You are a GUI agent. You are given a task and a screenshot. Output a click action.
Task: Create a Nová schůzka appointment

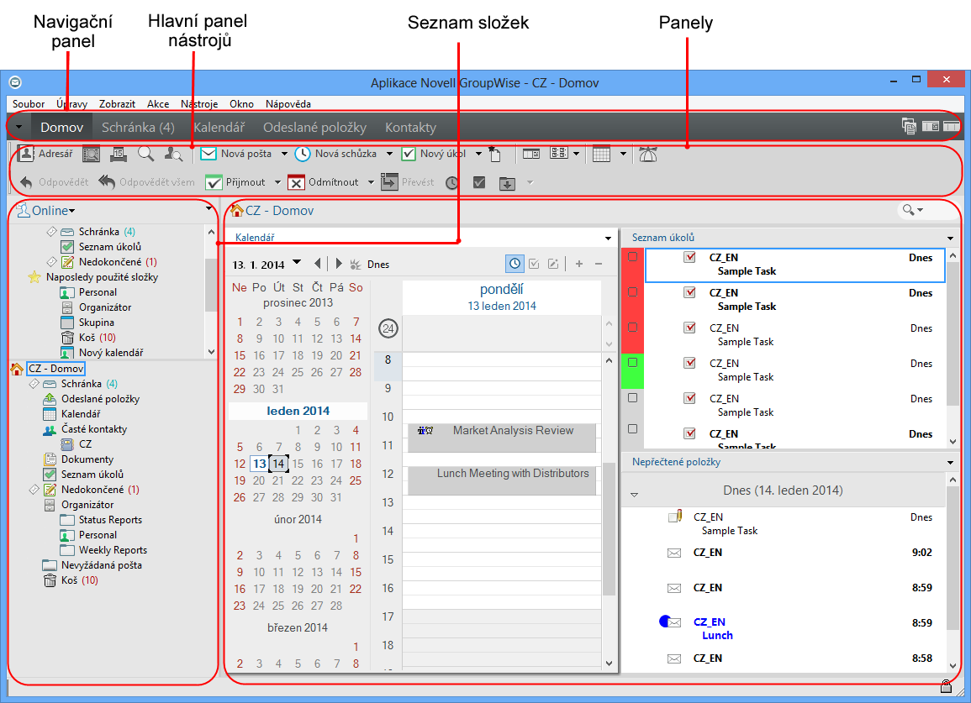335,154
